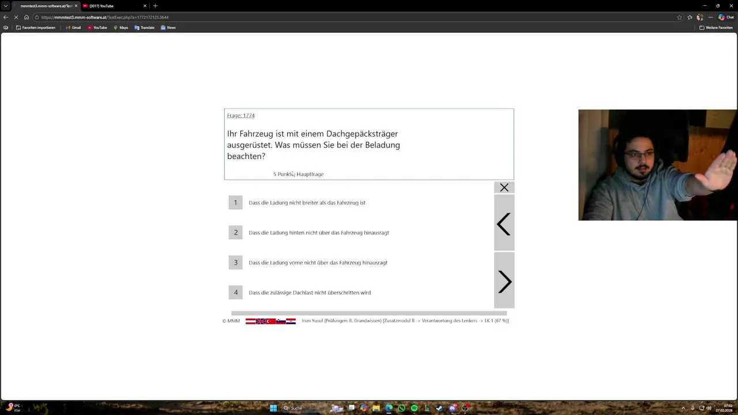Click the '5 Punkte, Hauptfrage' label
The width and height of the screenshot is (738, 415).
[x=298, y=174]
